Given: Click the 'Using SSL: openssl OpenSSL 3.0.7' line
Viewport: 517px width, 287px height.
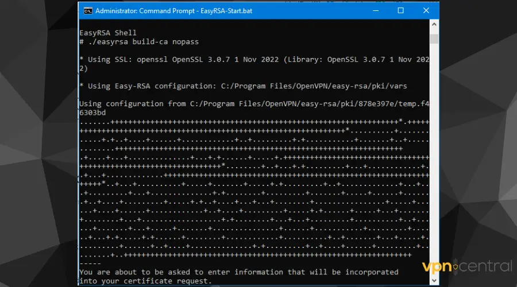Looking at the screenshot, I should click(x=254, y=60).
